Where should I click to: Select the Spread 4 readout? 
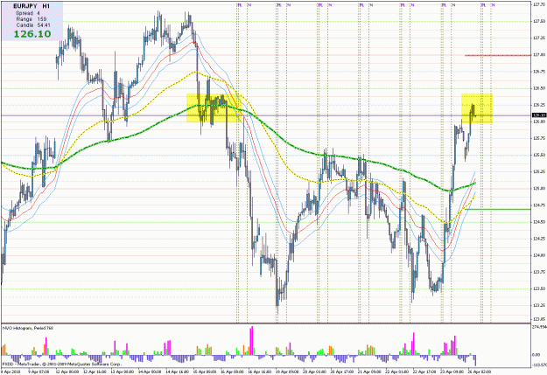pos(27,13)
